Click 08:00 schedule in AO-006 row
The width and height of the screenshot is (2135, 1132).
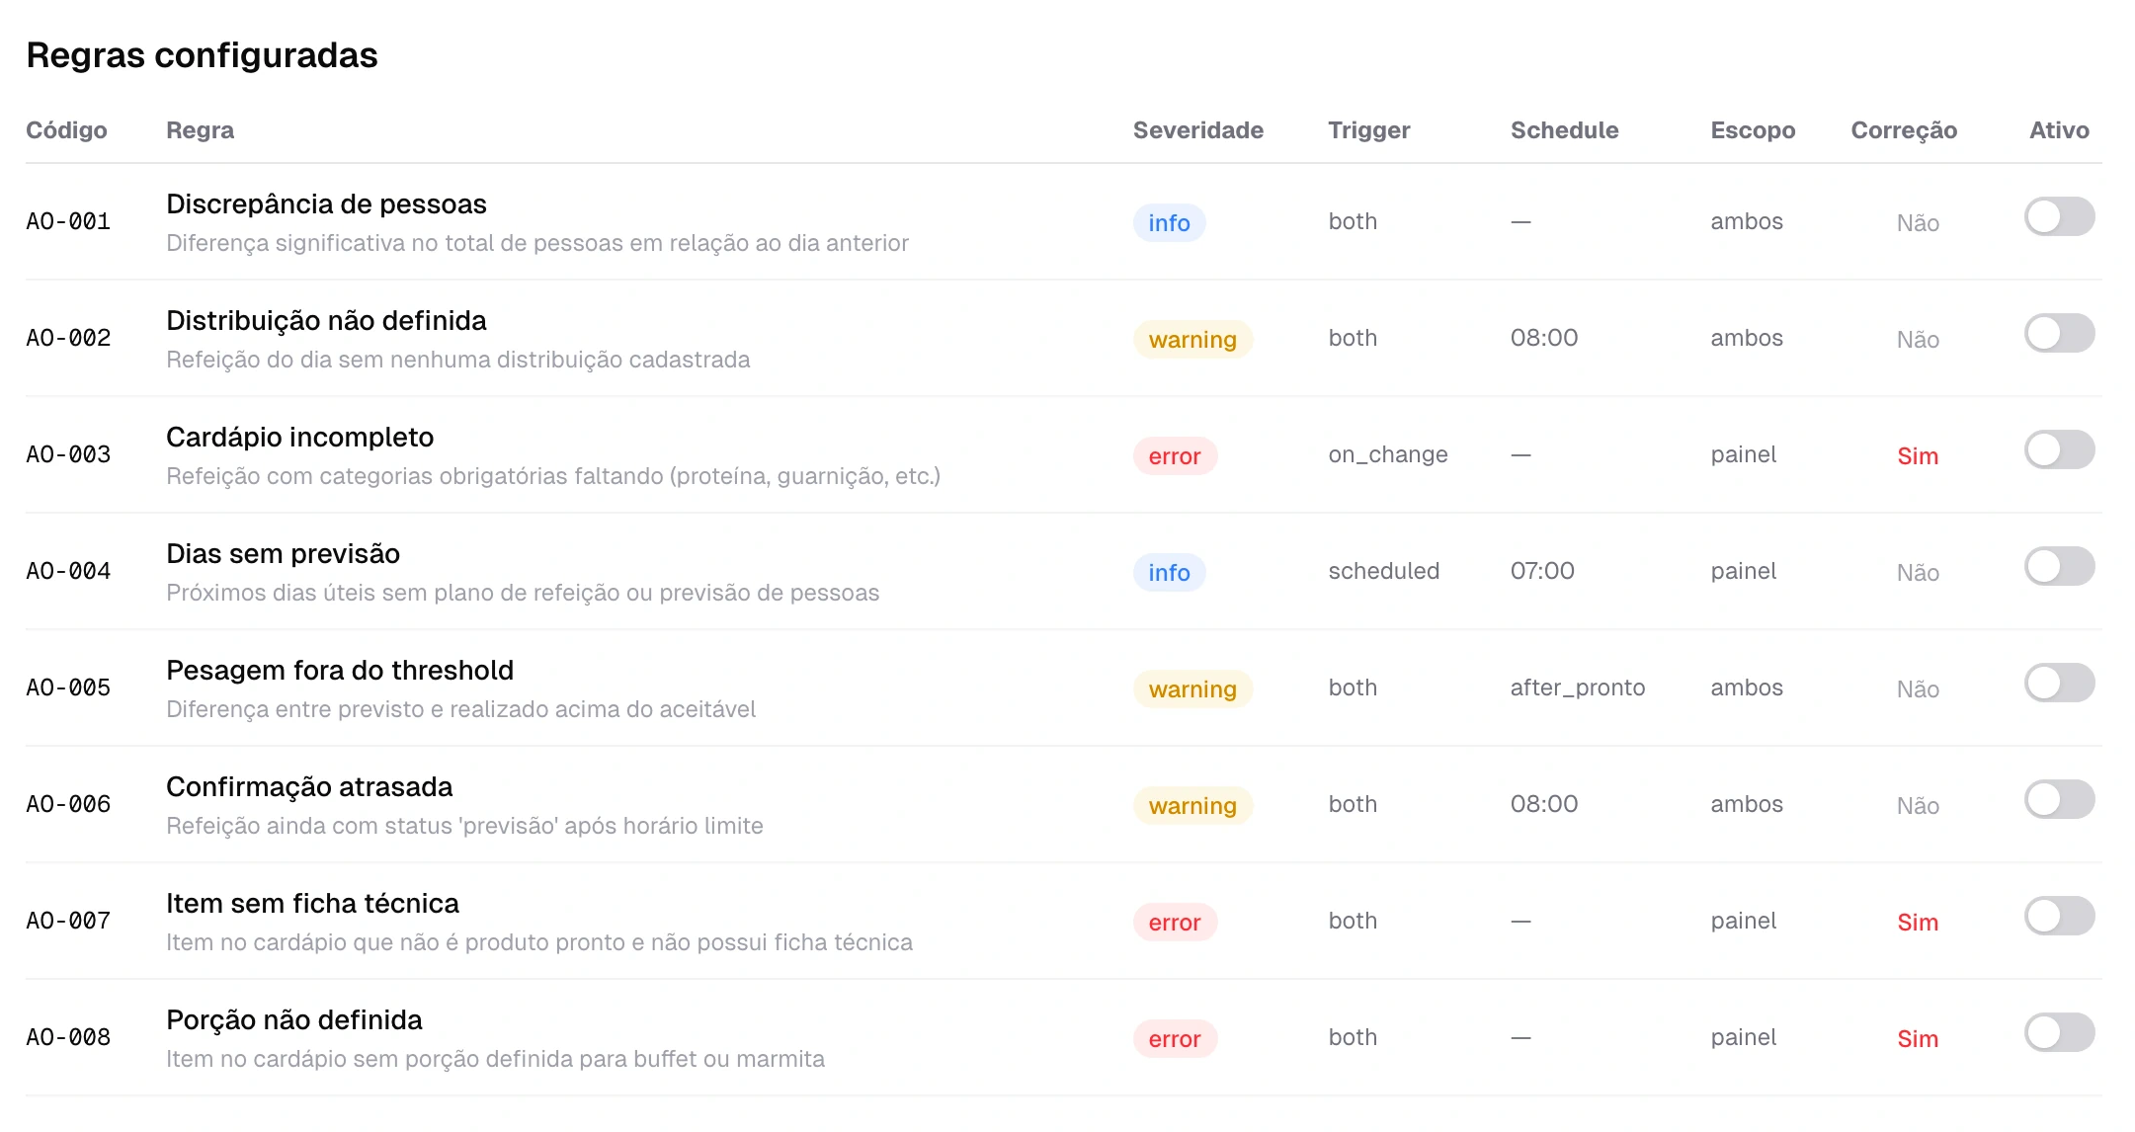point(1544,804)
